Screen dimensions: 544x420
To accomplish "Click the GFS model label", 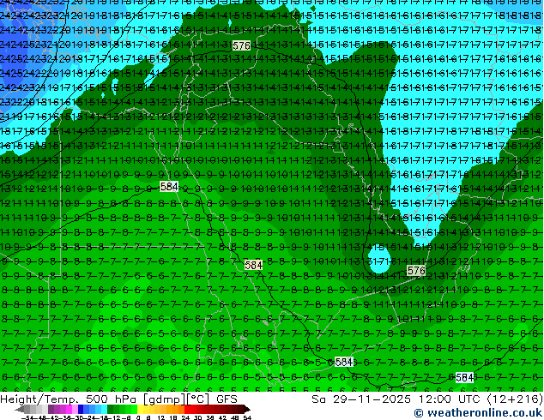I will (x=227, y=399).
